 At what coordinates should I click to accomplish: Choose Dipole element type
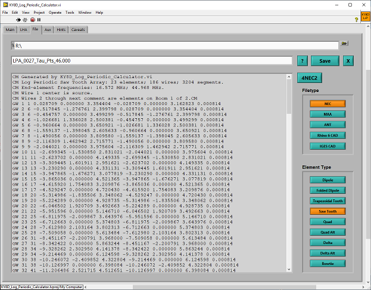point(328,180)
